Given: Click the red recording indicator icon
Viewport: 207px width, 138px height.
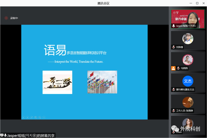Looking at the screenshot, I should pyautogui.click(x=6, y=18).
